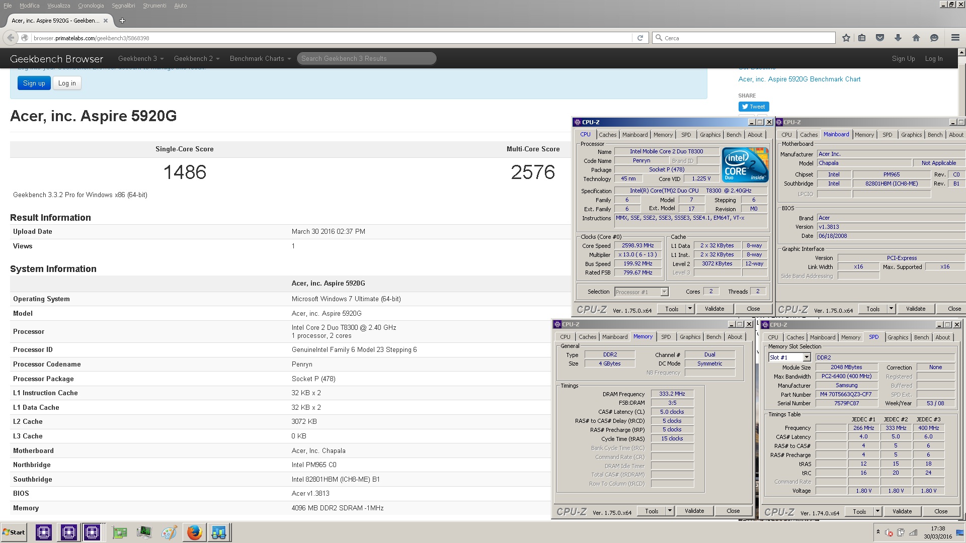Open Acer Aspire 5920G Benchmark Chart link
The height and width of the screenshot is (543, 966).
pos(799,79)
